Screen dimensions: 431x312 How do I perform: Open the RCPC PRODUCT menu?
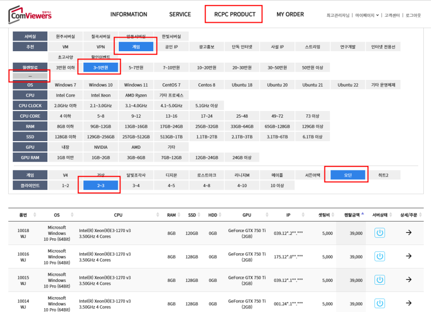(x=234, y=14)
